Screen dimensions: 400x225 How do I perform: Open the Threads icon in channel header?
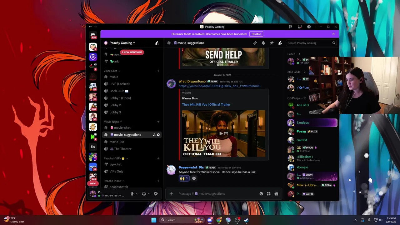(255, 43)
